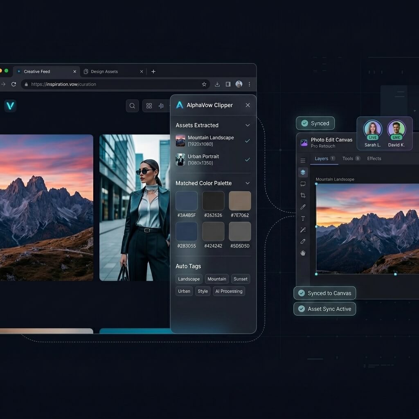Select the Brush tool in canvas sidebar

[303, 207]
